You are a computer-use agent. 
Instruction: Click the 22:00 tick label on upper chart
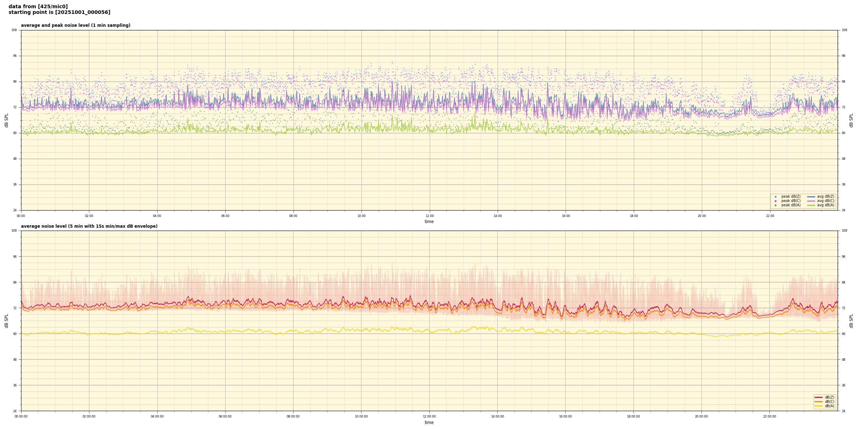coord(770,216)
